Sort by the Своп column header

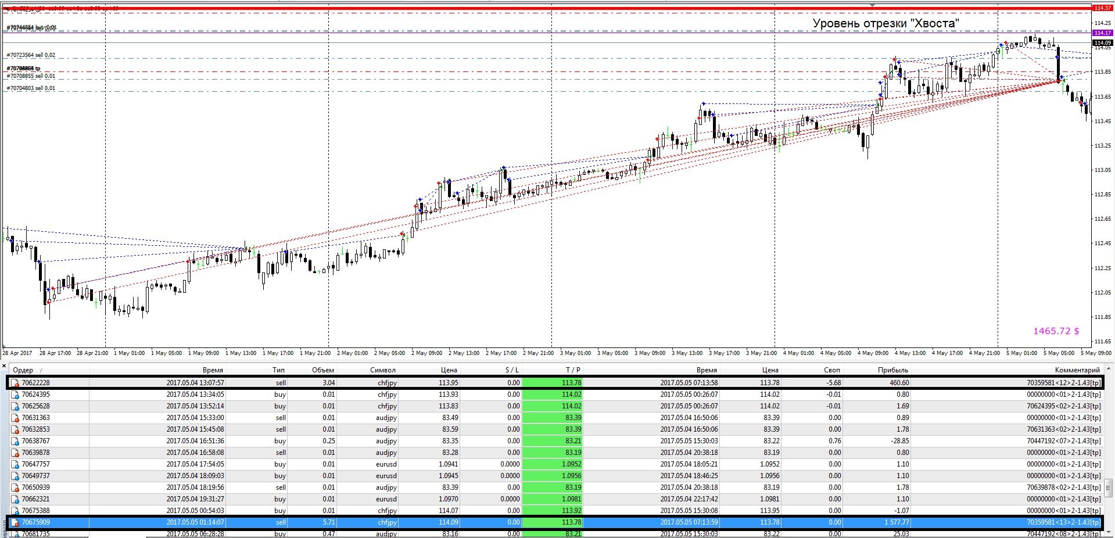click(811, 370)
